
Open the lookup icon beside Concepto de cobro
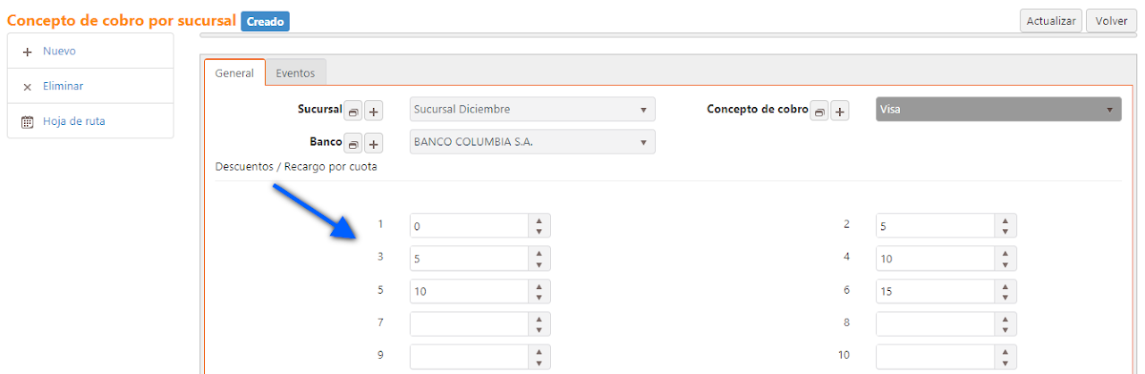pos(819,112)
